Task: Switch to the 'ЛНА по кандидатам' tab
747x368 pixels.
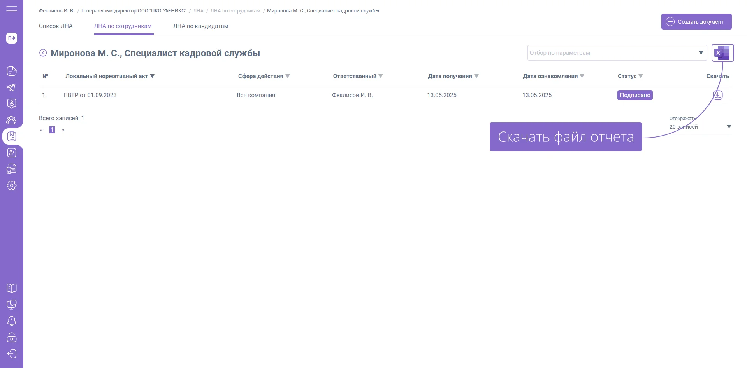Action: pyautogui.click(x=200, y=26)
